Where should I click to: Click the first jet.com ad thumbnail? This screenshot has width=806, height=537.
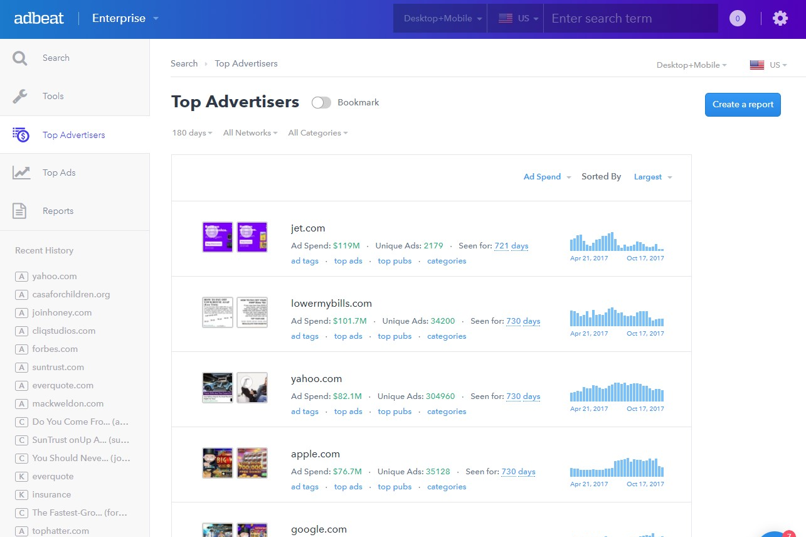218,237
